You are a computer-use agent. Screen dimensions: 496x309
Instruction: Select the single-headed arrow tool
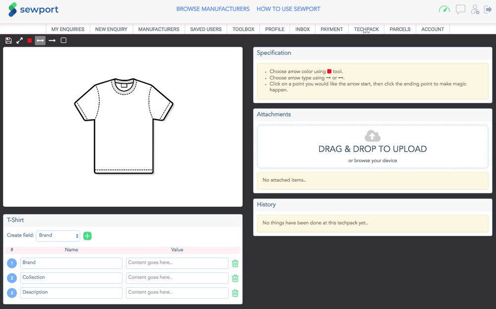(x=52, y=40)
